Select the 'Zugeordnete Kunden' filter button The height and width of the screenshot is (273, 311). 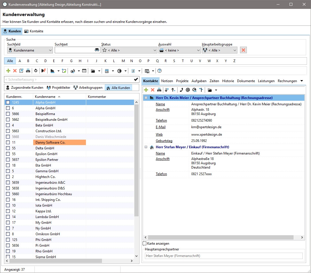[25, 88]
